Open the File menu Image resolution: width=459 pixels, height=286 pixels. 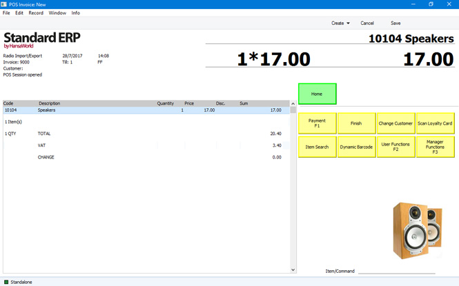pos(6,13)
